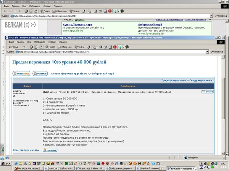Screen dimensions: 229x171
Task: Click the forward arrow in RPGsale window toolbar
Action: point(24,47)
